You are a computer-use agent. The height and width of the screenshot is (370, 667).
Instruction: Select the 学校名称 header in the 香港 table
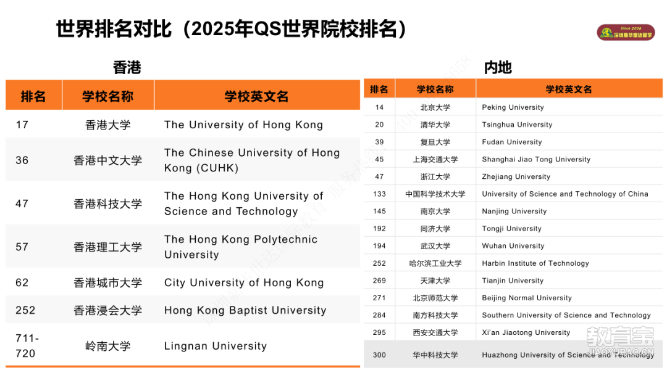(x=107, y=96)
